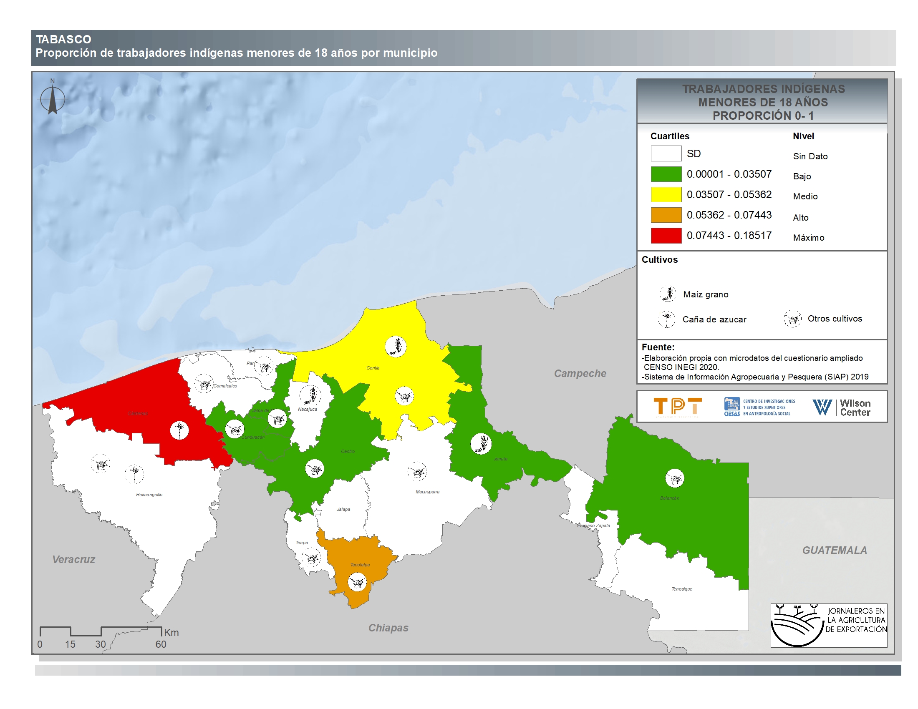Screen dimensions: 918x709
Task: Click the crop icon in Balancán
Action: (x=675, y=478)
